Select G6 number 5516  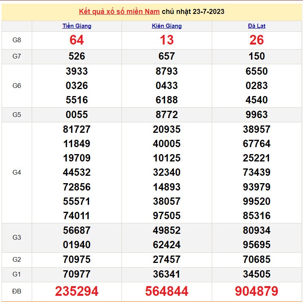pyautogui.click(x=77, y=100)
